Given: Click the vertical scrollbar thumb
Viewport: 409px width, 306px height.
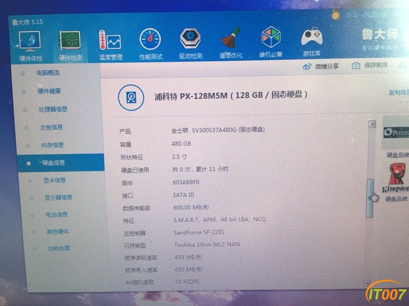Looking at the screenshot, I should tap(370, 198).
